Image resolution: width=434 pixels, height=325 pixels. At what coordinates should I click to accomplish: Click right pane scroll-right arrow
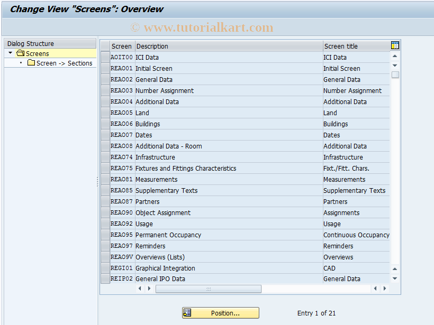tap(384, 289)
